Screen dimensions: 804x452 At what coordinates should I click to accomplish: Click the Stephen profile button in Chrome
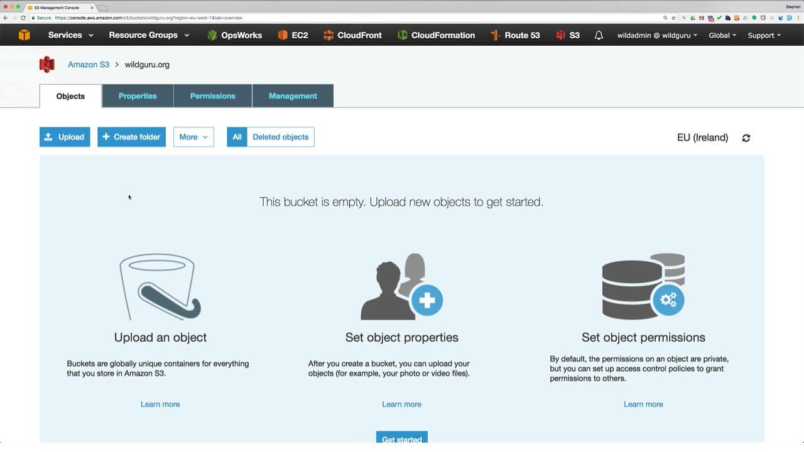[x=793, y=7]
